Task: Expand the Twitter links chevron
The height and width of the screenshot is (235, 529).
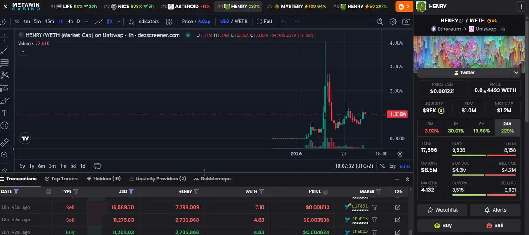Action: [516, 72]
